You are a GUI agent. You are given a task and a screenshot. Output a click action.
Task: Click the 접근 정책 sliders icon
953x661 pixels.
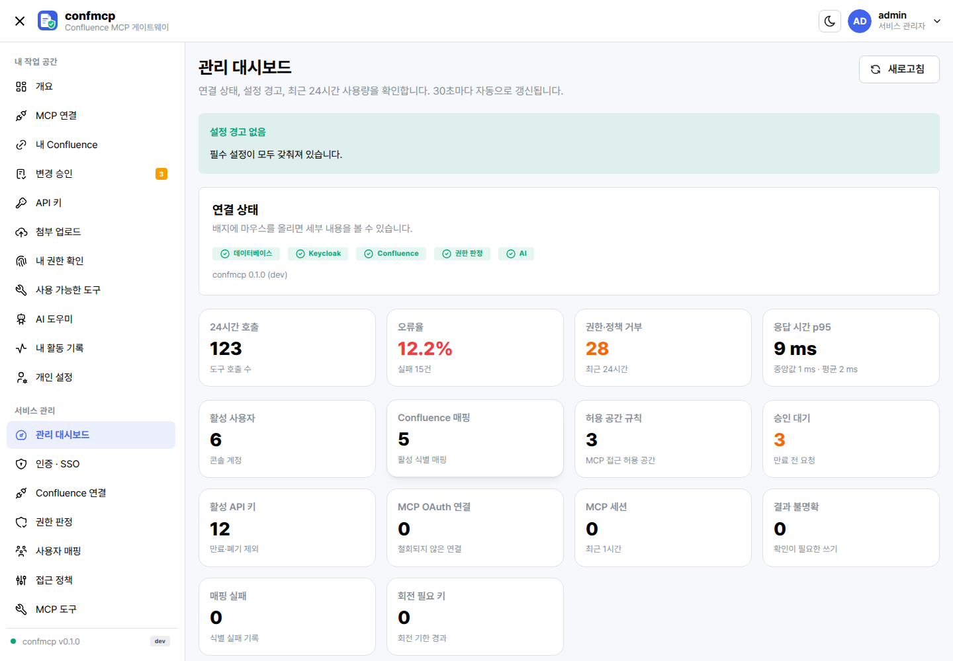pyautogui.click(x=21, y=580)
